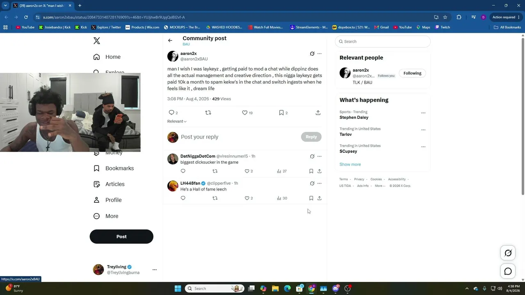Open Profile in sidebar
Screen dimensions: 525x295
tap(107, 200)
